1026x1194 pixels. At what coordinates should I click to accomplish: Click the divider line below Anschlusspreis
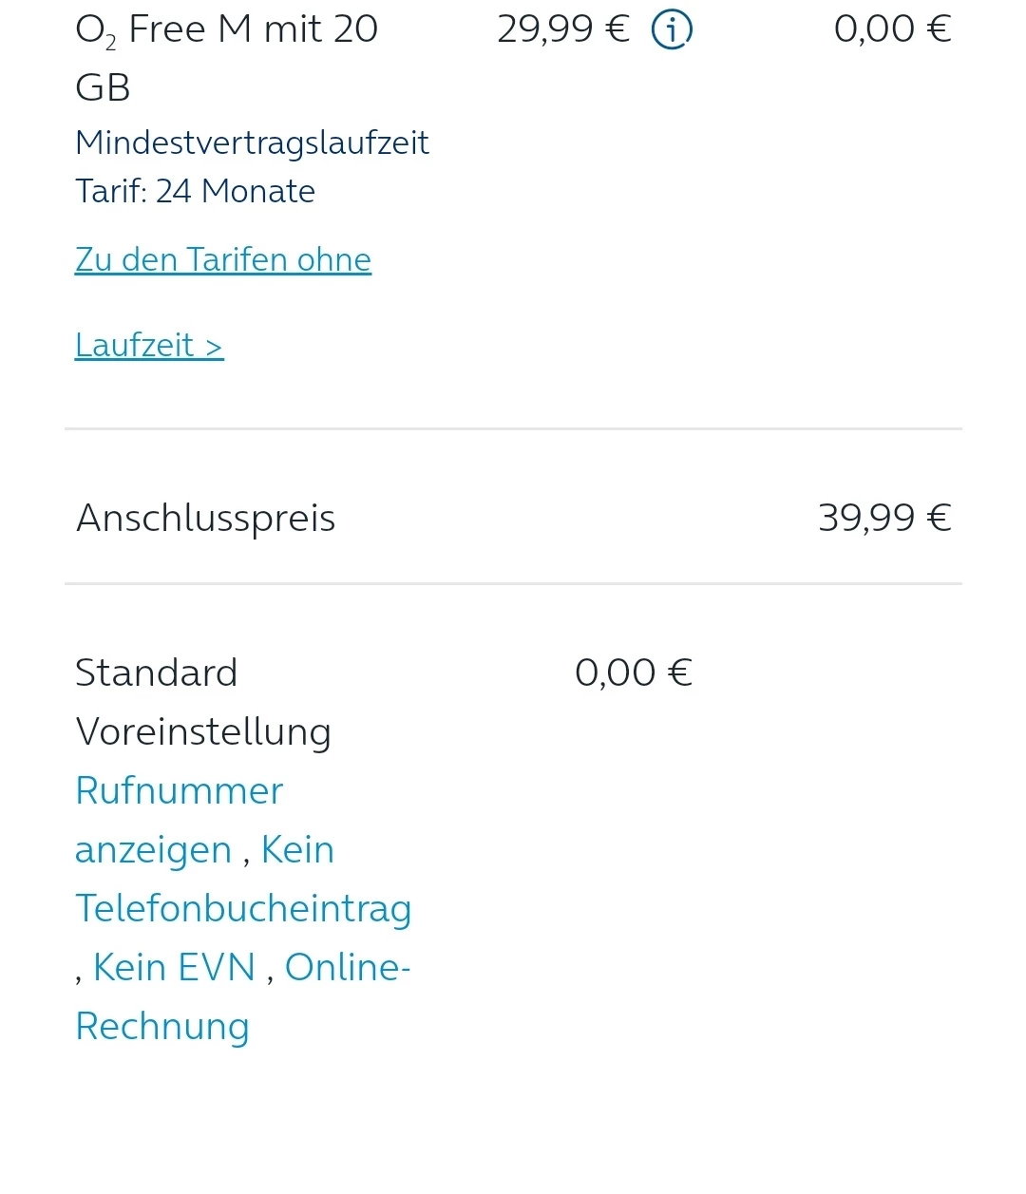coord(513,583)
